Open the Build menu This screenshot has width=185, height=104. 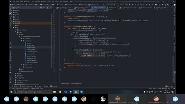(x=49, y=2)
